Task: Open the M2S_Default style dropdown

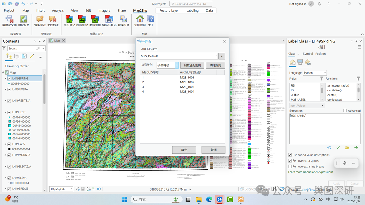Action: (216, 56)
